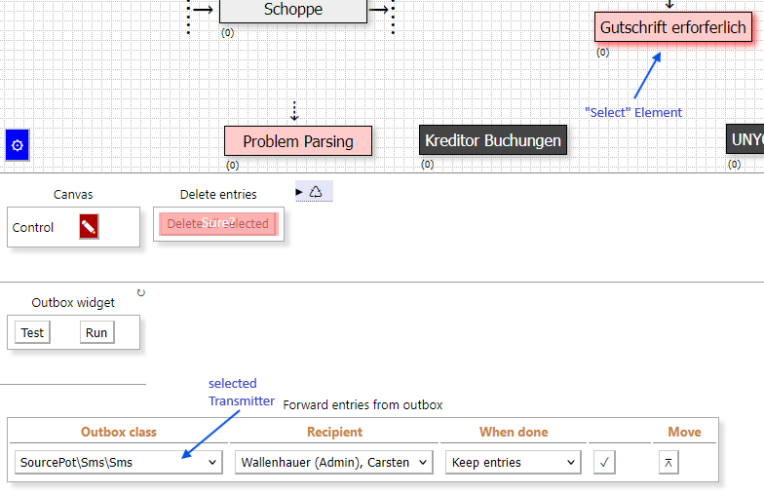Select the Gutschrift erforderlich node

click(673, 27)
